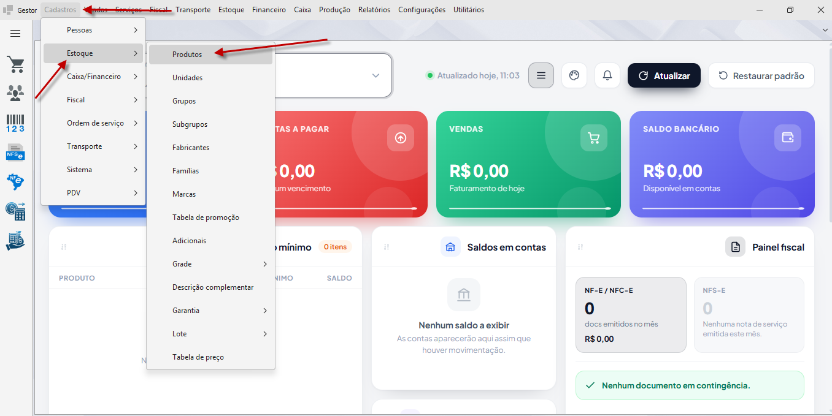The width and height of the screenshot is (832, 416).
Task: Open the notifications bell icon
Action: point(607,75)
